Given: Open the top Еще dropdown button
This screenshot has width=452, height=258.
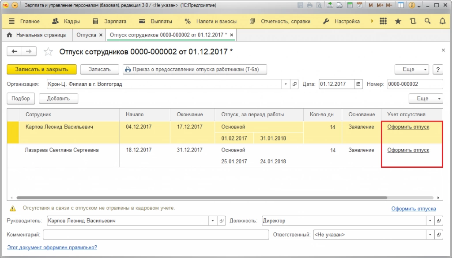Looking at the screenshot, I should 412,69.
